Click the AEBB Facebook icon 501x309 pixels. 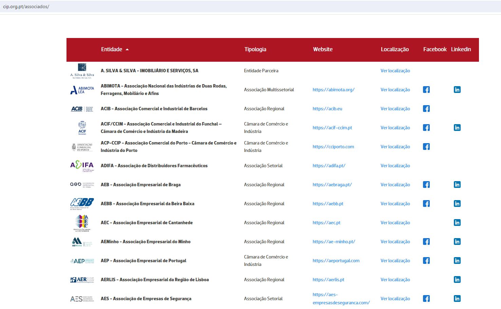tap(426, 204)
